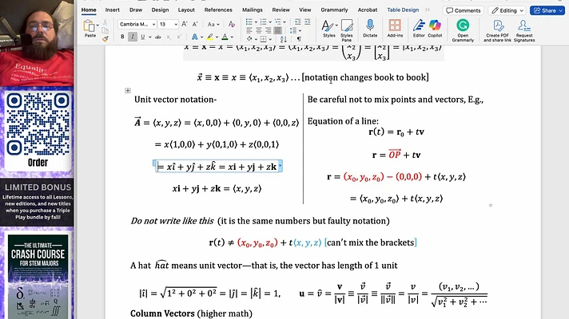Apply the Text Effects blue A
The width and height of the screenshot is (569, 319).
[194, 37]
